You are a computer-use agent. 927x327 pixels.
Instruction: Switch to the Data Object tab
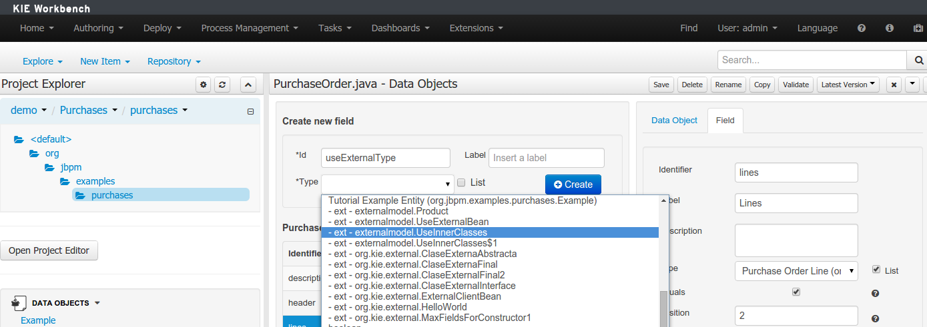pos(674,121)
